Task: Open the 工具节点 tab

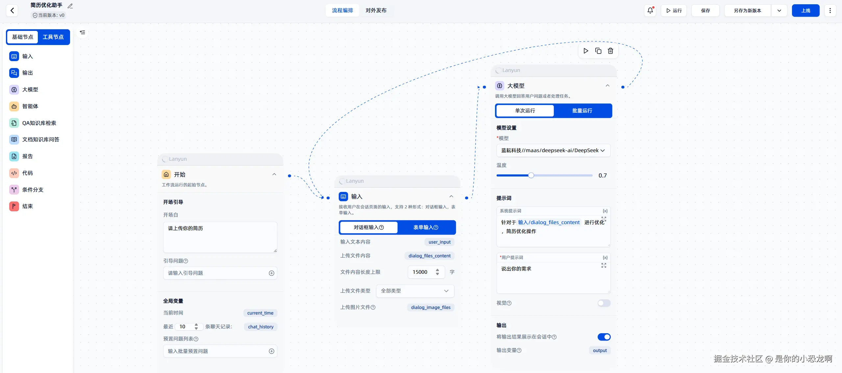Action: click(x=53, y=37)
